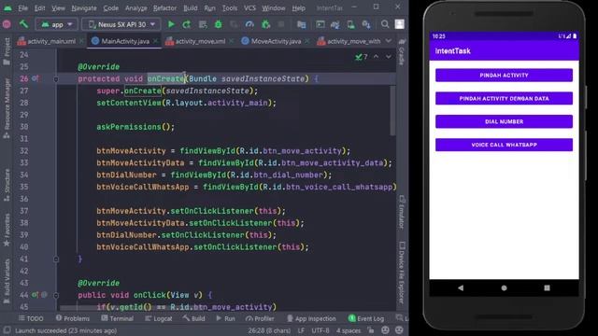The width and height of the screenshot is (598, 336).
Task: Open the Problems tool window
Action: [73, 318]
